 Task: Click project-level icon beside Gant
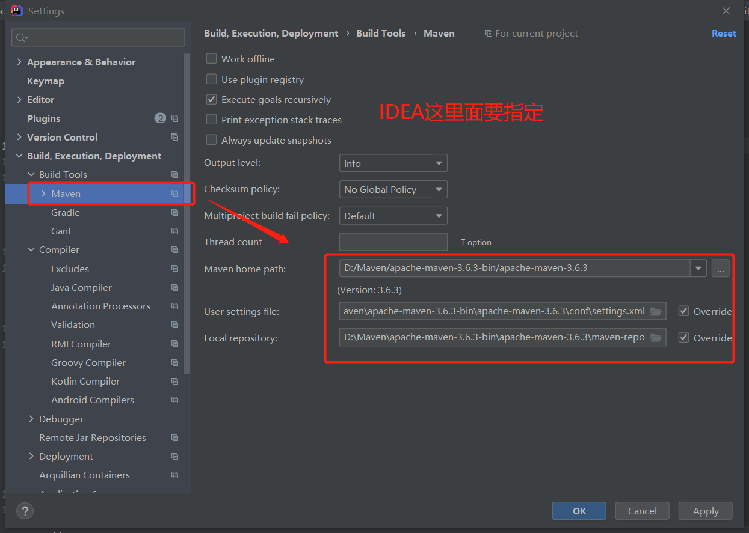(175, 231)
